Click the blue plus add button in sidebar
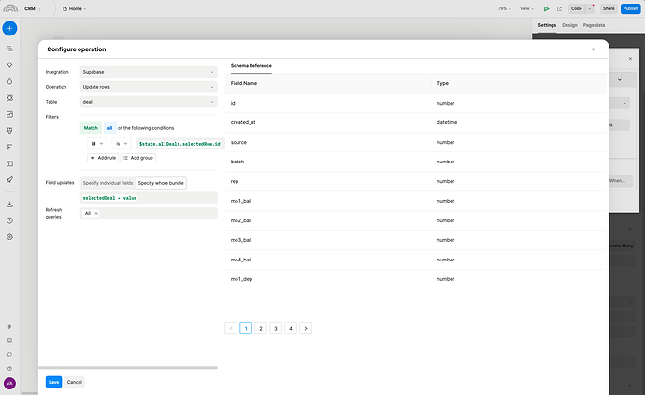Viewport: 645px width, 395px height. point(9,29)
